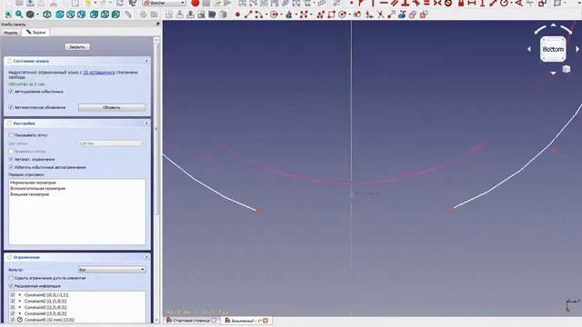582x327 pixels.
Task: Toggle the Автоматическое обновление checkbox
Action: [11, 107]
